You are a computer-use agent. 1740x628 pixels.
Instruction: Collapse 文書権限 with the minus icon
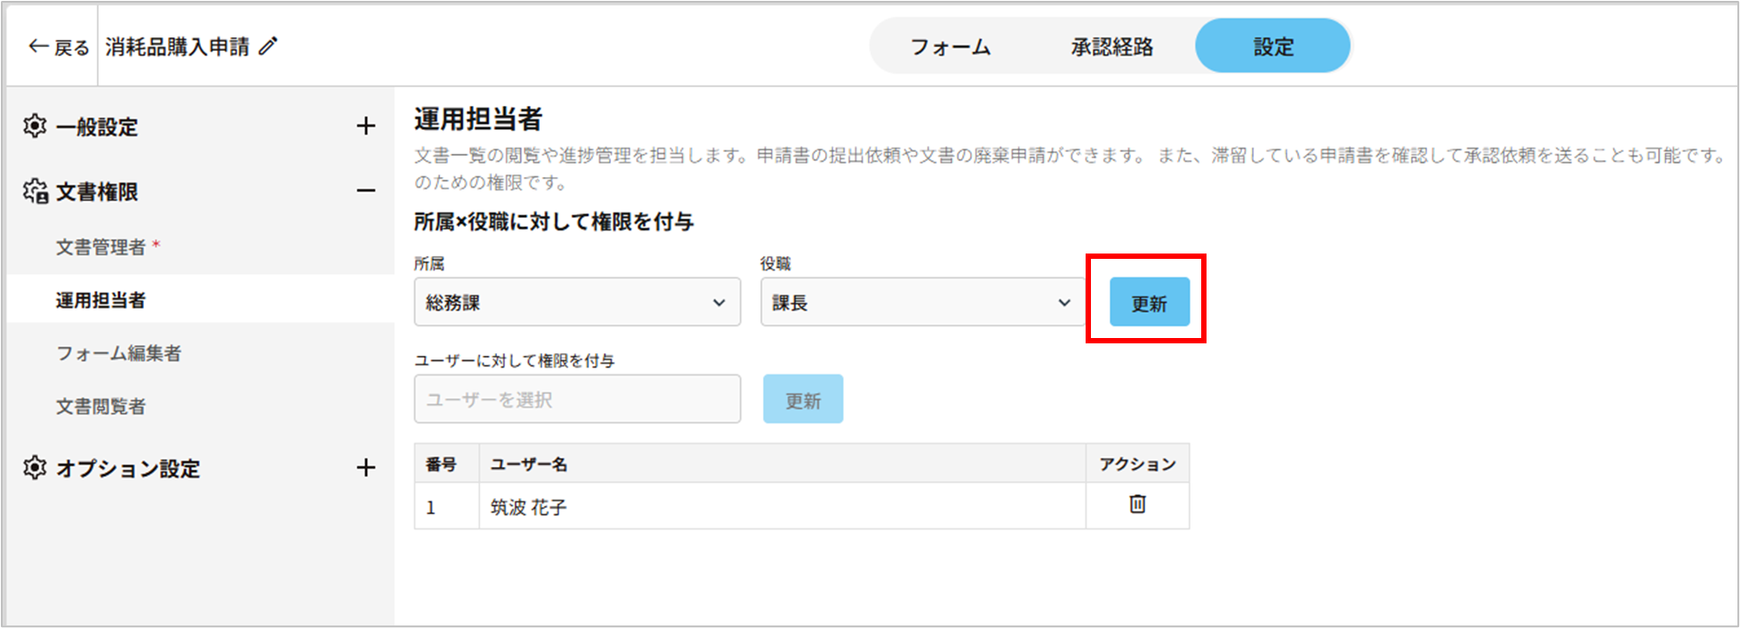[365, 190]
